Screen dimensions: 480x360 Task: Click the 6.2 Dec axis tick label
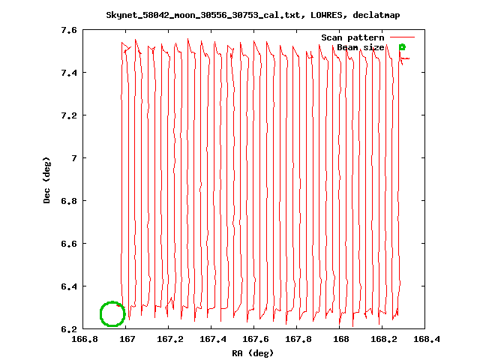[x=68, y=329]
